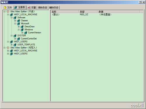Select the Microsoft key label
The image size is (146, 109).
(25, 23)
